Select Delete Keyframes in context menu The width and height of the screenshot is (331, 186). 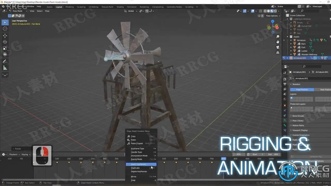click(x=141, y=172)
